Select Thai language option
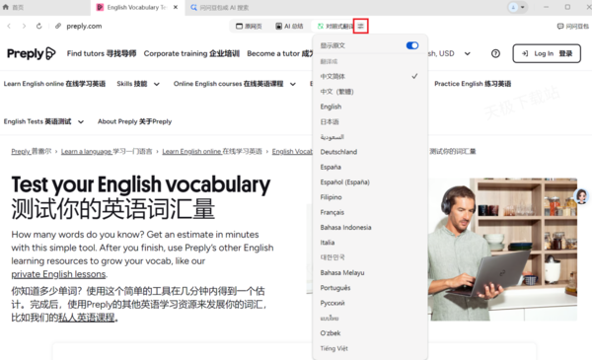 click(370, 318)
